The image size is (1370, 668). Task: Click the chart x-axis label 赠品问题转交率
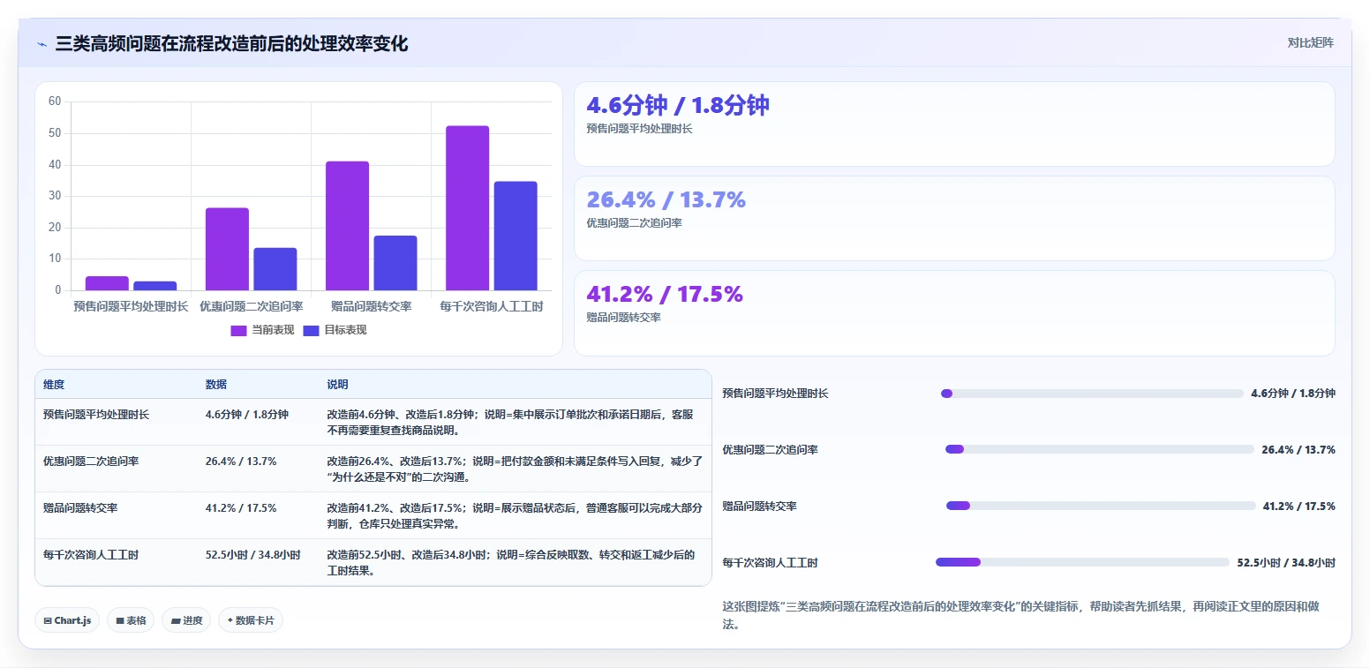pyautogui.click(x=372, y=306)
